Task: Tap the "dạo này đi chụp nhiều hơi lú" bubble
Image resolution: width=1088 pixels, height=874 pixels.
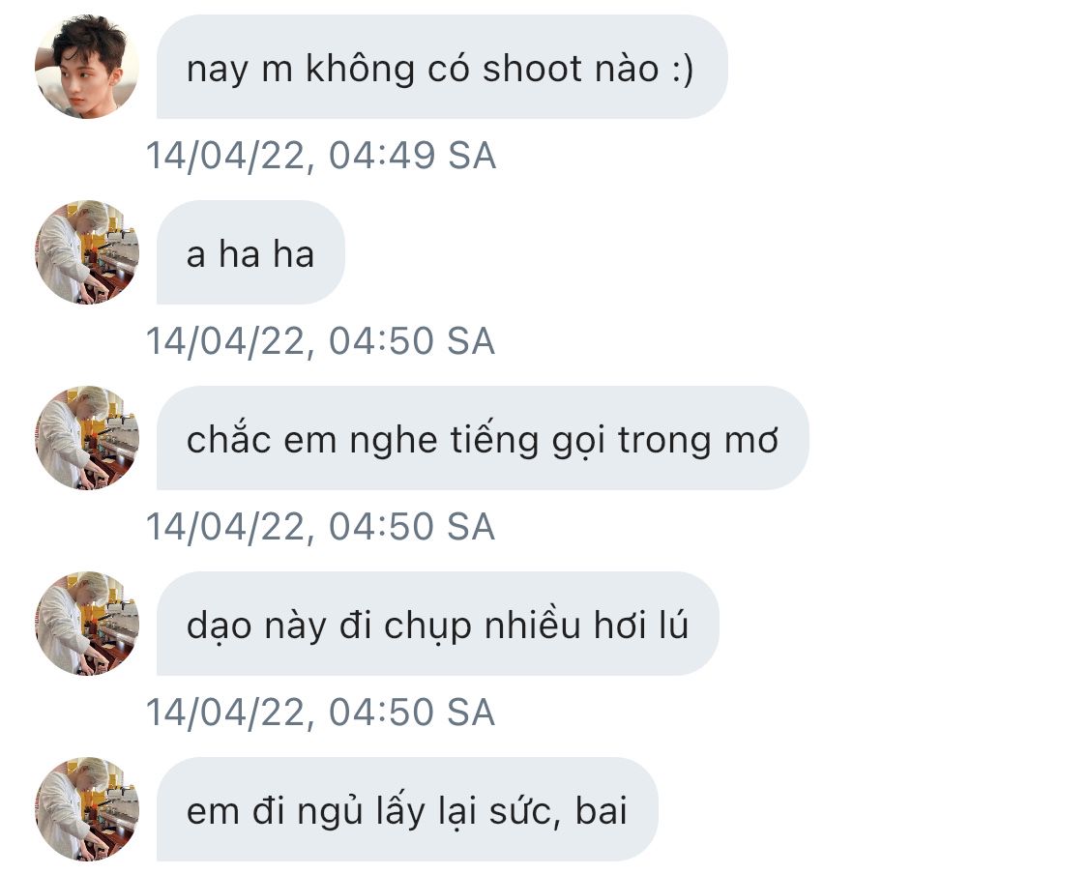Action: (x=438, y=624)
